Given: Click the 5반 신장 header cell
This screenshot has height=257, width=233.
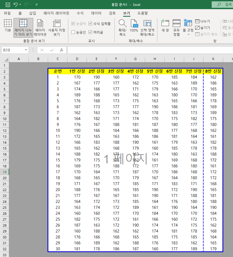Looking at the screenshot, I should click(x=155, y=71).
